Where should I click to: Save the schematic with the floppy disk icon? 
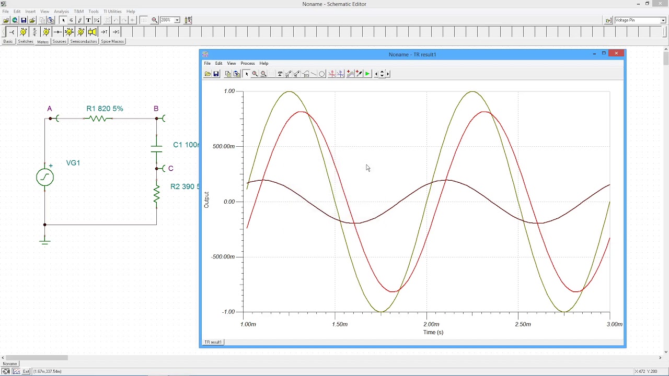point(24,20)
